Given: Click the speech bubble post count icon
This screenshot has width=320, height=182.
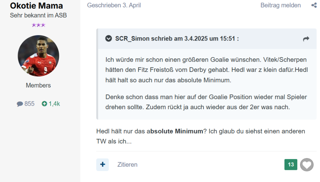Looking at the screenshot, I should (x=20, y=104).
